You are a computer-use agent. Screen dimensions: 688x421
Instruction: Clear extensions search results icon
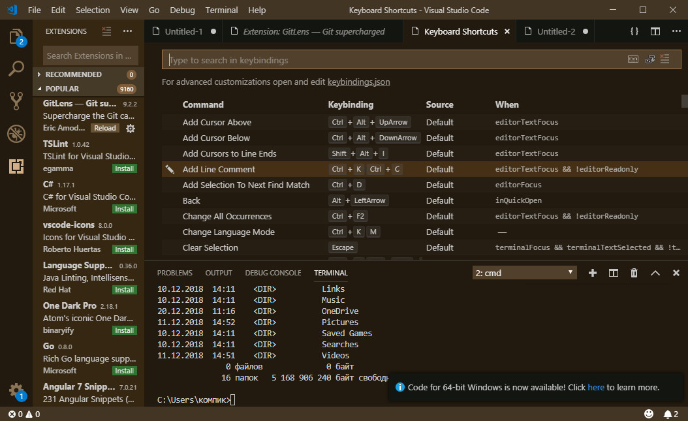pos(106,31)
